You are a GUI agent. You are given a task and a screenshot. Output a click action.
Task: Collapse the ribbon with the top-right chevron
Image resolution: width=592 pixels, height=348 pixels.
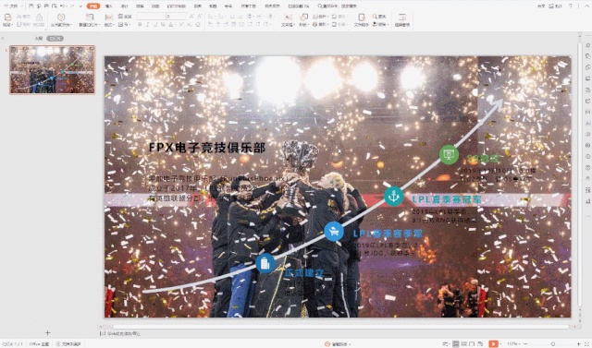point(587,6)
